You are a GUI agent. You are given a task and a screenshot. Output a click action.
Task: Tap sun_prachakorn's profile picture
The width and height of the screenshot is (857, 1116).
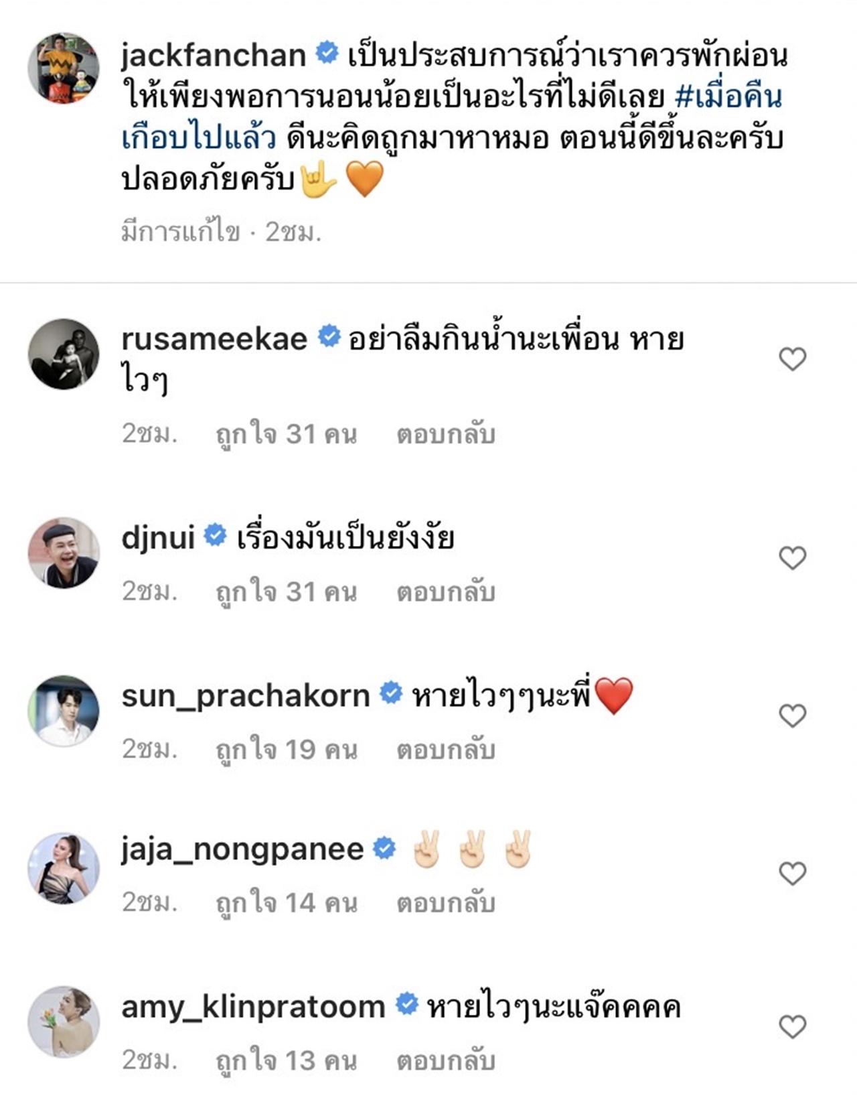point(64,710)
